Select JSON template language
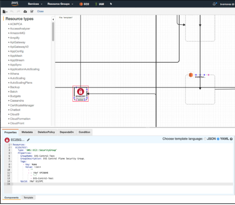Screen dimensions: 235x205 pos(205,139)
